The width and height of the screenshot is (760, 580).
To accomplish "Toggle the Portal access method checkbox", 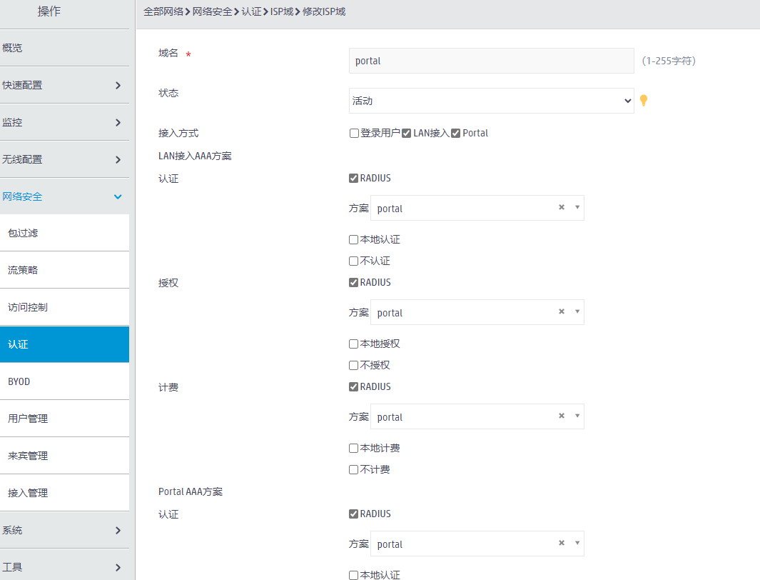I will (456, 134).
